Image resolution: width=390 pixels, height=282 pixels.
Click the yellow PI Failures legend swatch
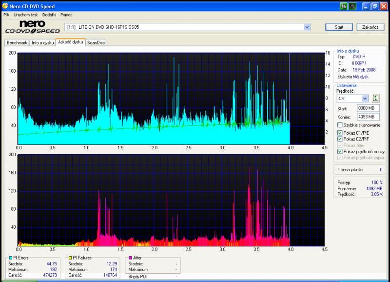(70, 258)
